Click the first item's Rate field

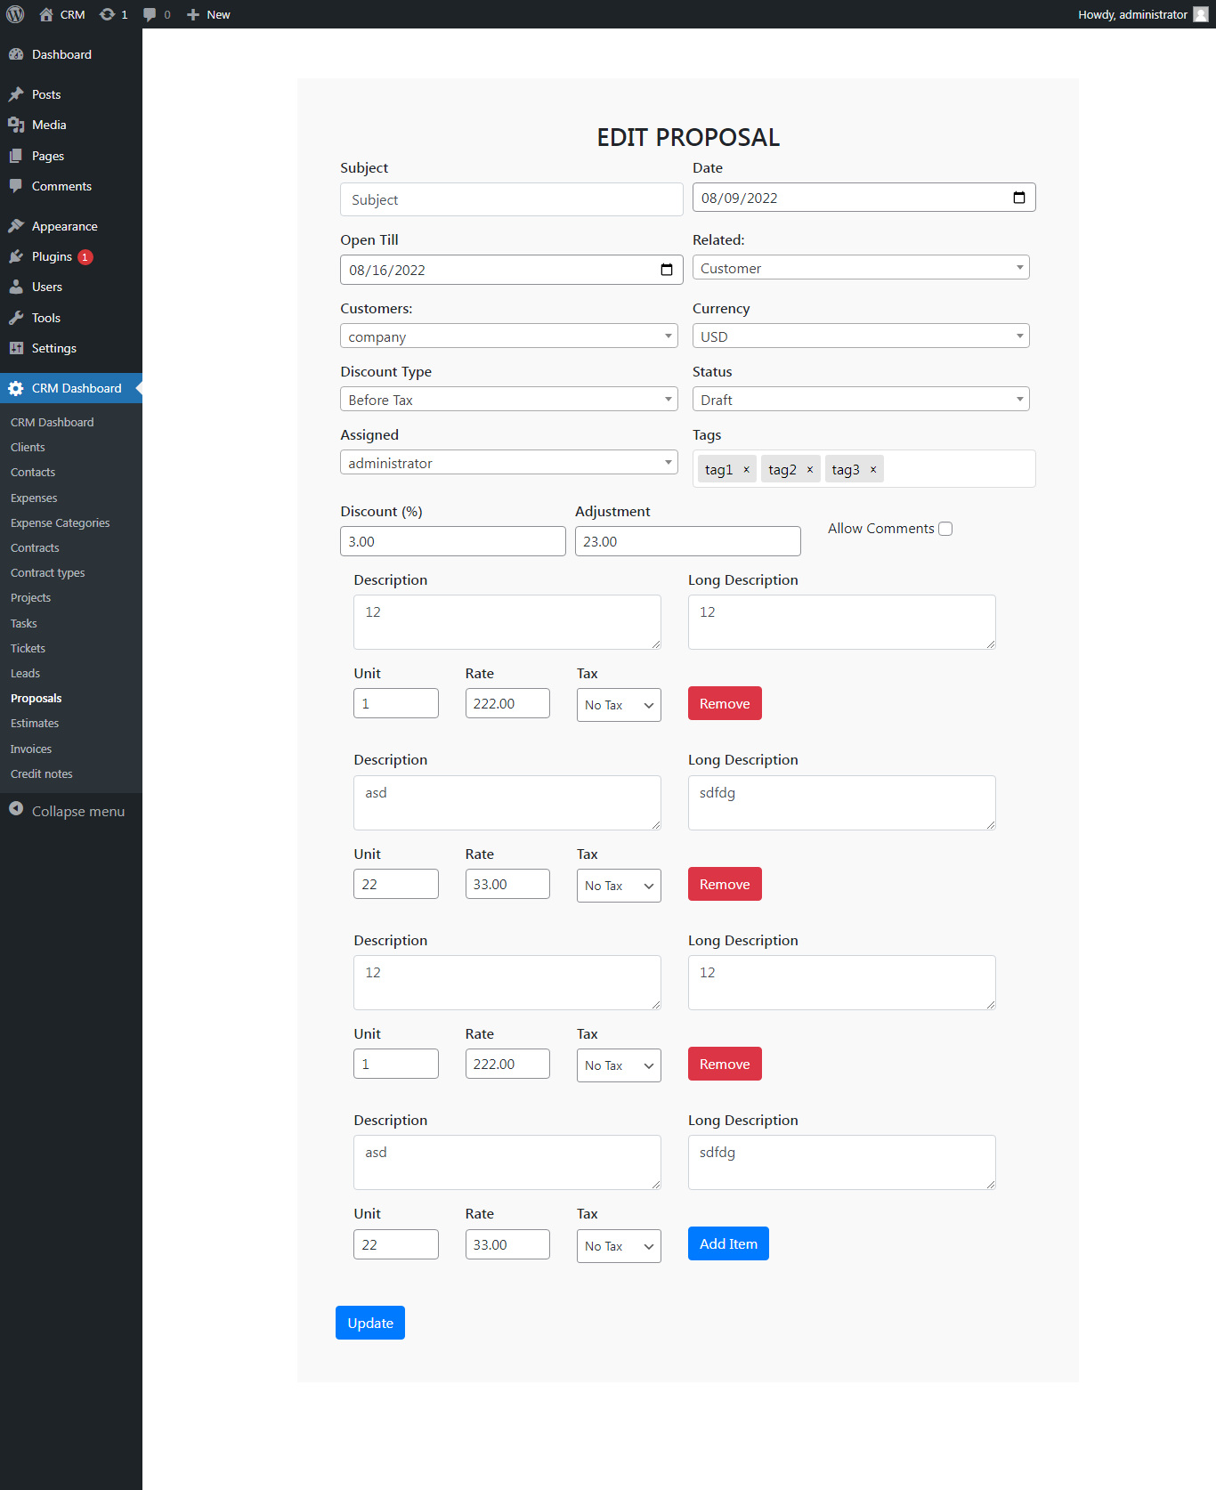pyautogui.click(x=507, y=703)
